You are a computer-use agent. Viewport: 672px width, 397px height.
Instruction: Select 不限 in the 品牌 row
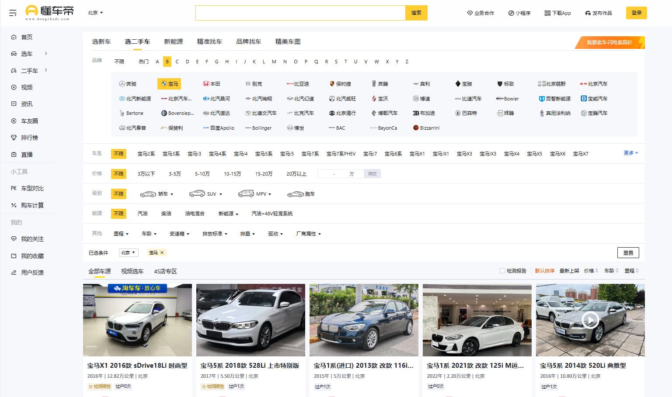(119, 62)
